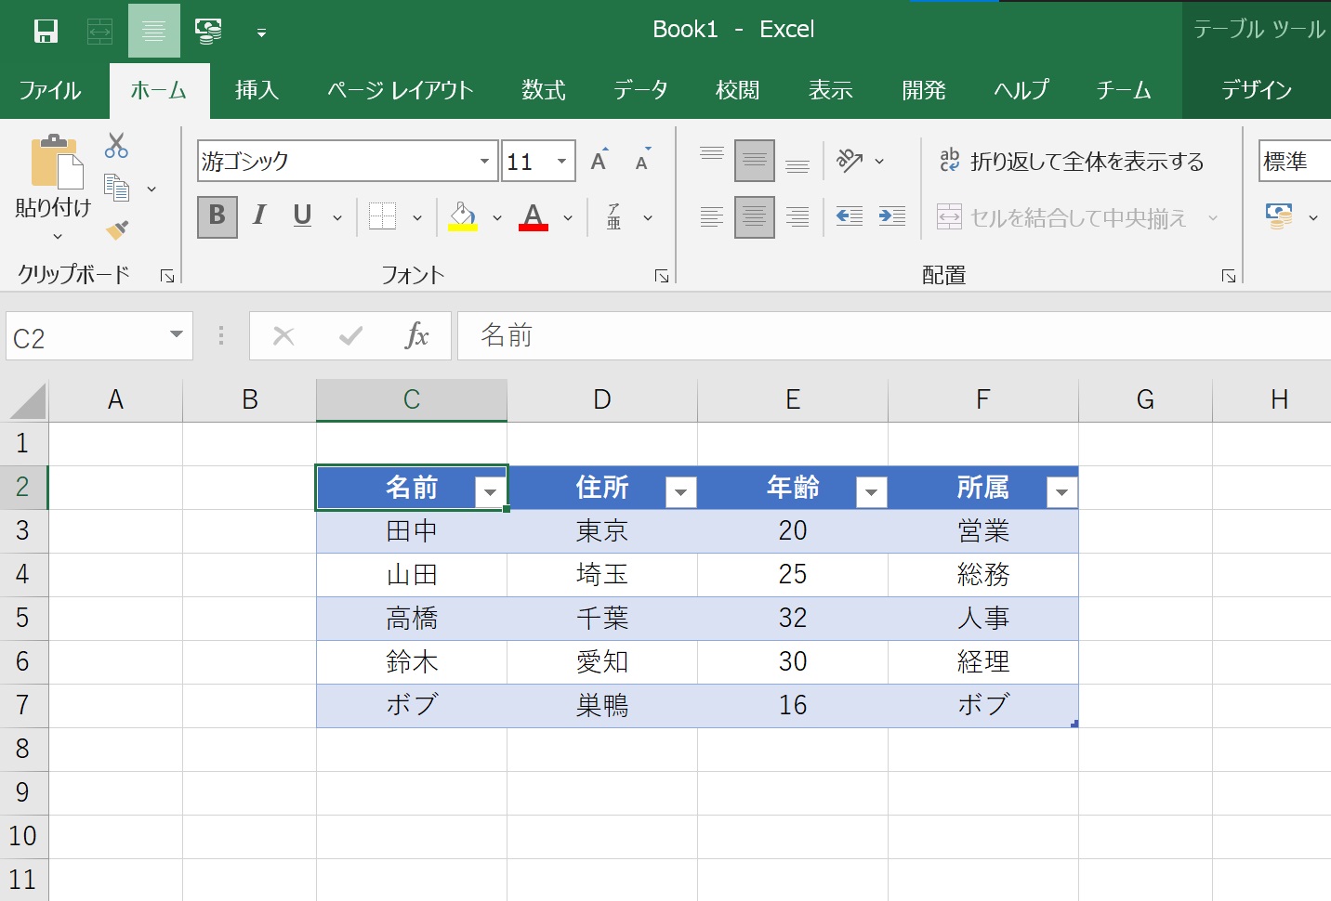Screen dimensions: 1331x901
Task: Cancel entry with the X formula bar icon
Action: tap(283, 336)
